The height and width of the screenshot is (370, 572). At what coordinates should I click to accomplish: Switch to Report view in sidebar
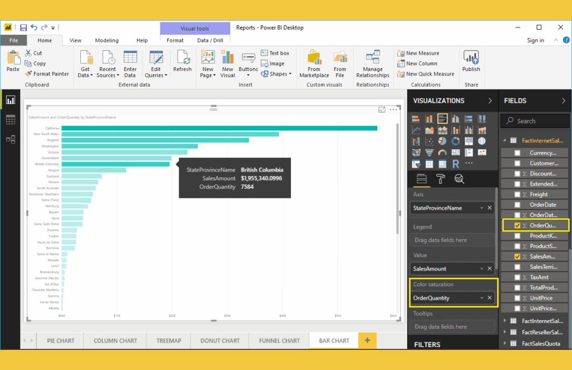tap(10, 100)
